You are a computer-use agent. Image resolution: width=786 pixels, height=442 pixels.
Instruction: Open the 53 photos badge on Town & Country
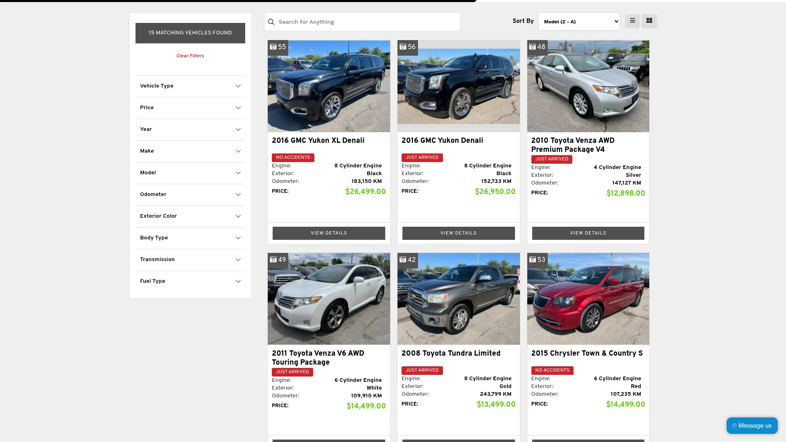537,260
